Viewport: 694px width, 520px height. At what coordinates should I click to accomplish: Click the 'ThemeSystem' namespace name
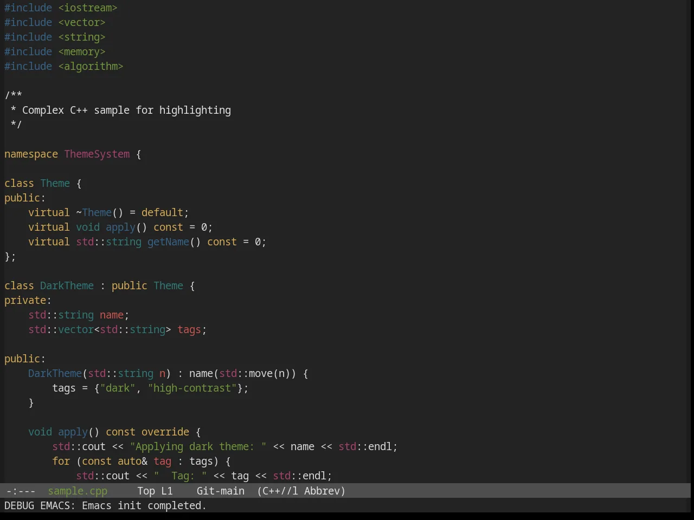pos(97,154)
